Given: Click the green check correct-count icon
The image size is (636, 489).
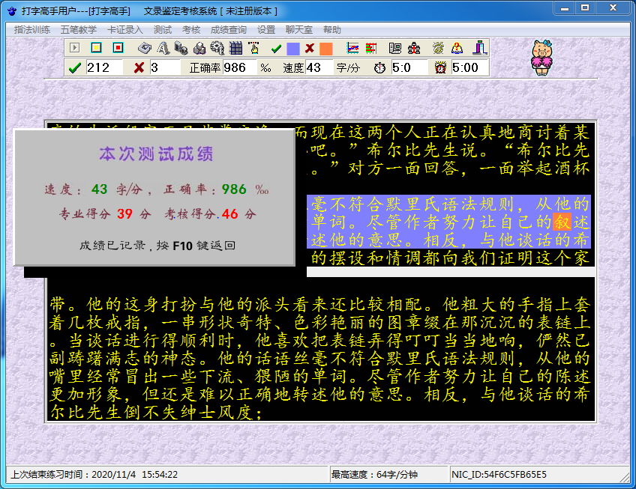Looking at the screenshot, I should tap(75, 67).
